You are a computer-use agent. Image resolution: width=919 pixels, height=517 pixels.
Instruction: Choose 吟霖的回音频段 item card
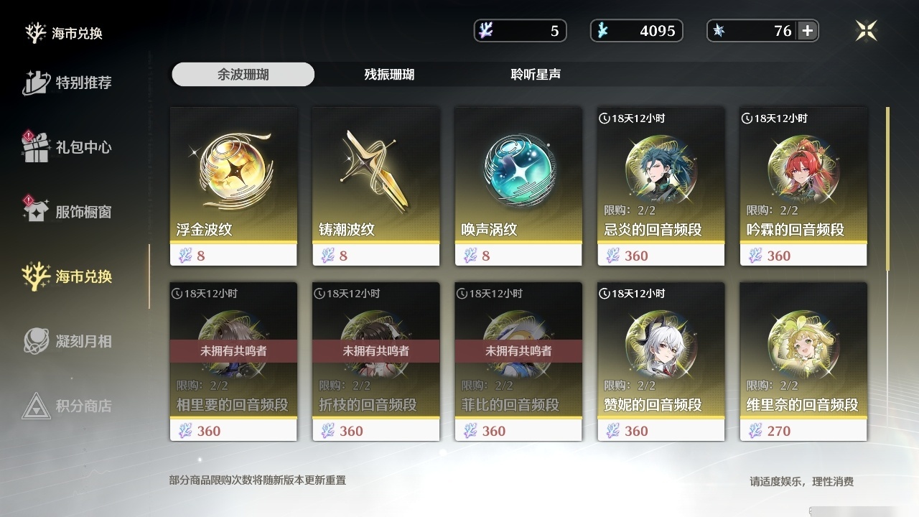[x=803, y=187]
